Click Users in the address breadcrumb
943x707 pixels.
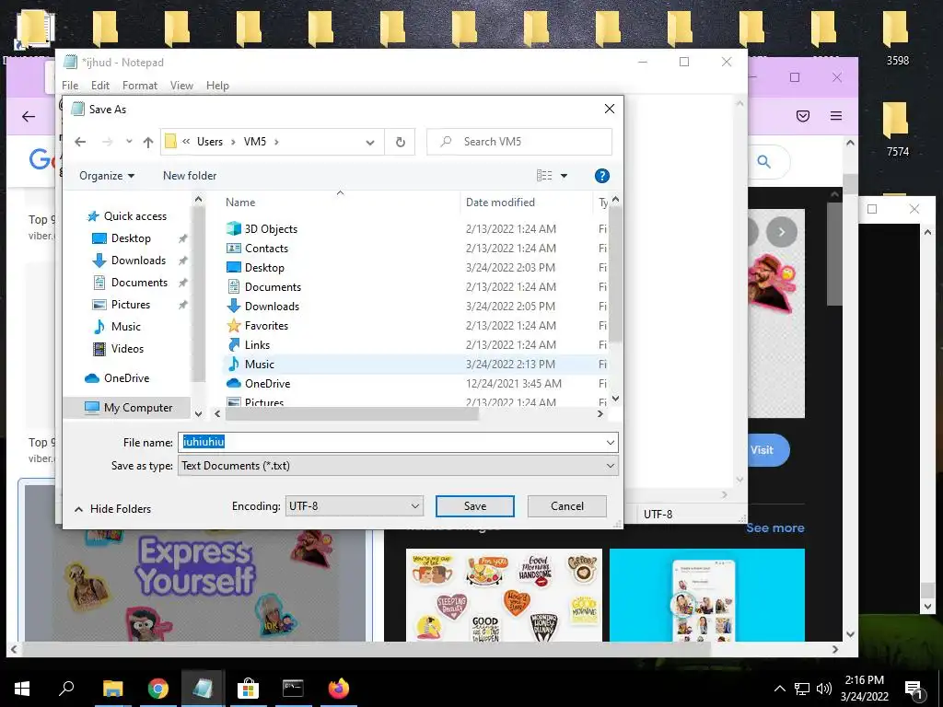tap(210, 142)
